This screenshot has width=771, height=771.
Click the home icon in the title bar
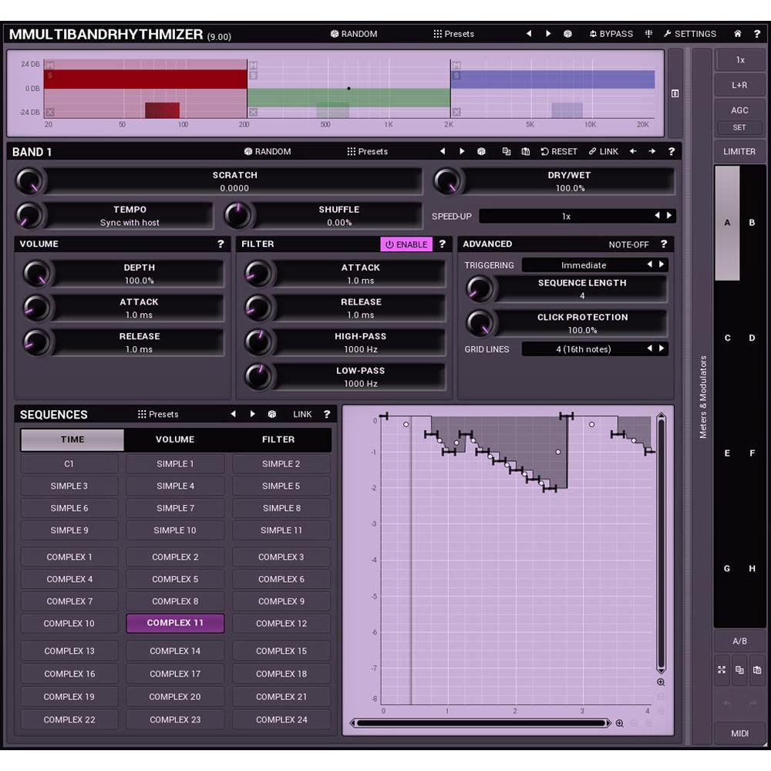pos(737,34)
